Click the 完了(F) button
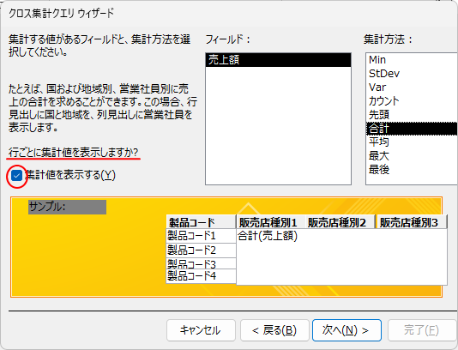Screen dimensions: 458x350 422,330
